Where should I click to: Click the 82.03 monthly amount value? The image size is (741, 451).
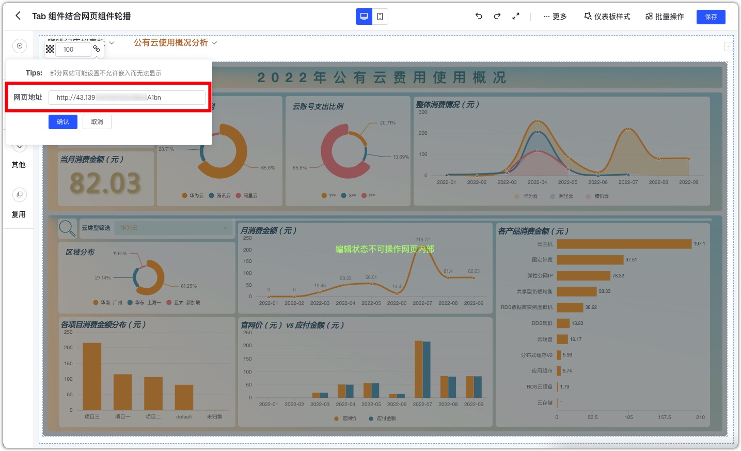click(105, 183)
